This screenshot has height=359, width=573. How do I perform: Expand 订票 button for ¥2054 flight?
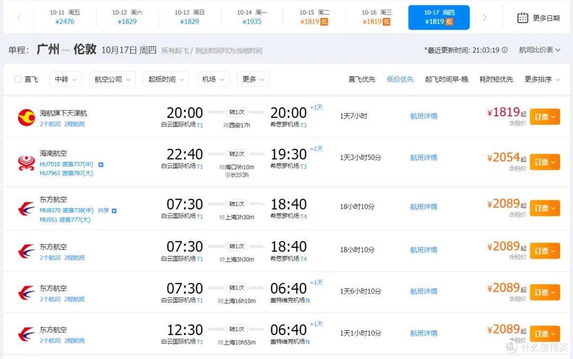pyautogui.click(x=545, y=162)
